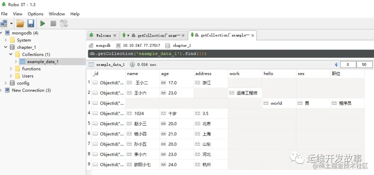Viewport: 374px width, 175px height.
Task: Click the _id column header
Action: [x=108, y=74]
